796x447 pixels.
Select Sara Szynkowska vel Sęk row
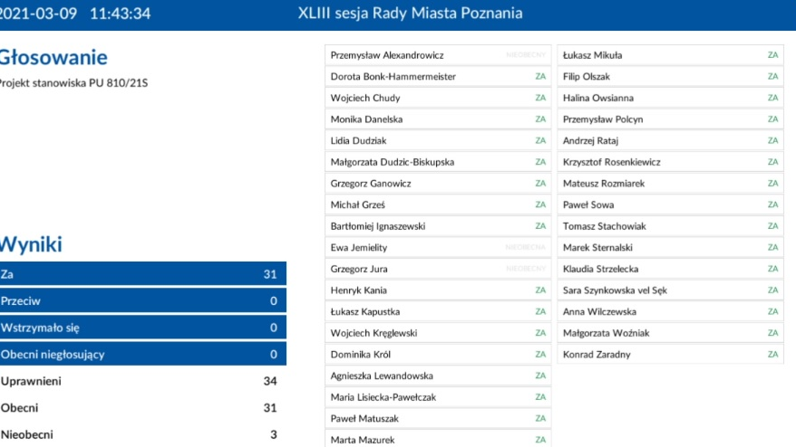[669, 290]
